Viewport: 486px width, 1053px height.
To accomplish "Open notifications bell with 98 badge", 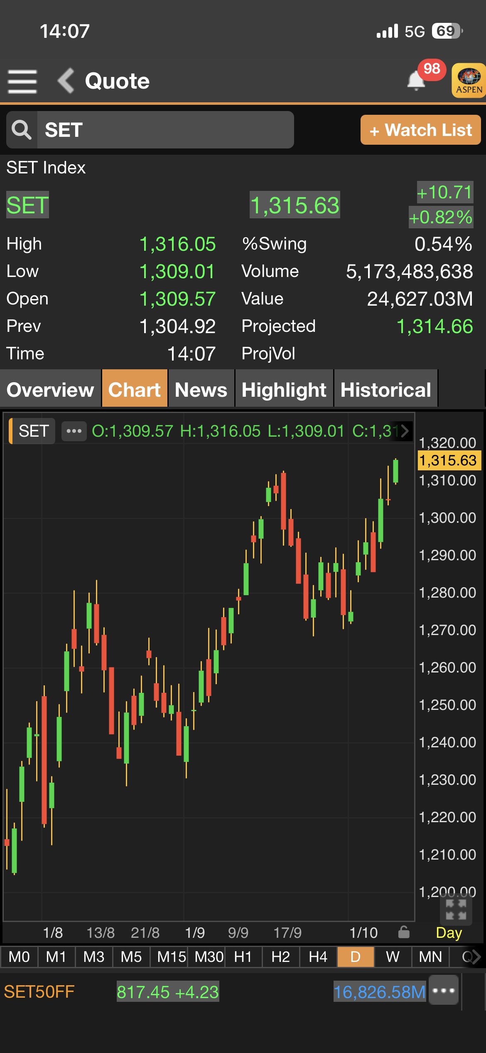I will [416, 80].
